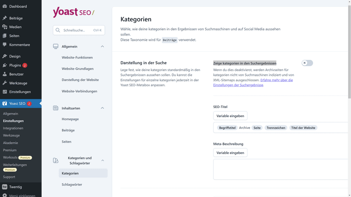
Task: Click the Seiten pages icon
Action: 5,36
